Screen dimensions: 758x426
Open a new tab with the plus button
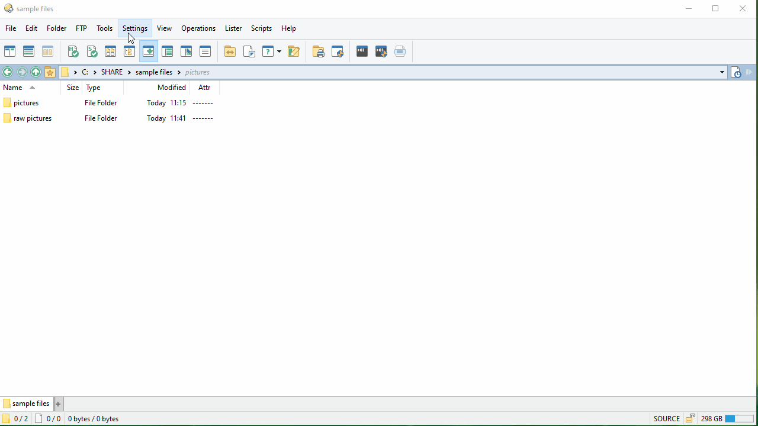click(x=57, y=403)
